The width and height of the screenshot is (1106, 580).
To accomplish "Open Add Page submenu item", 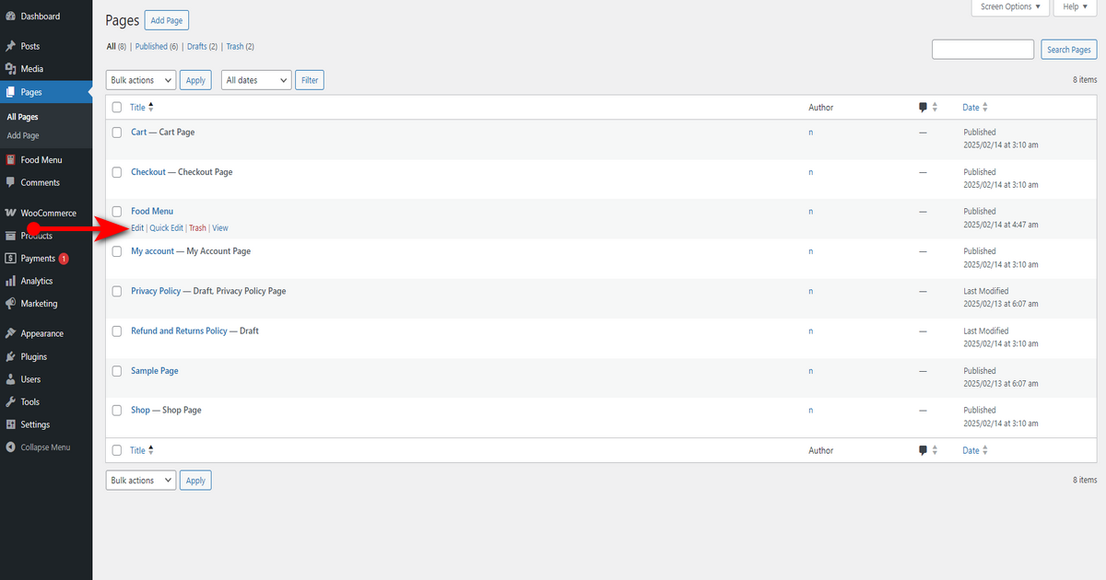I will (23, 135).
